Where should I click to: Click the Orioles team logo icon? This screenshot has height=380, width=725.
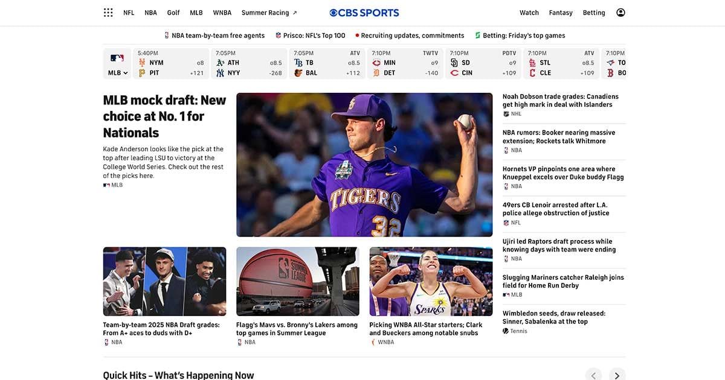coord(298,73)
